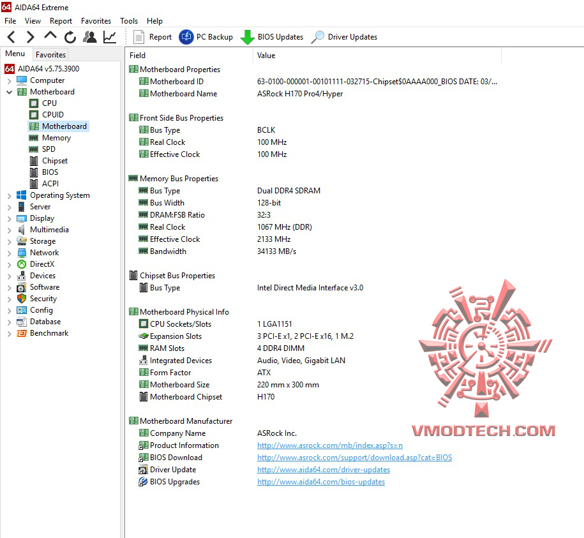584x538 pixels.
Task: Expand the Server tree node
Action: tap(10, 207)
